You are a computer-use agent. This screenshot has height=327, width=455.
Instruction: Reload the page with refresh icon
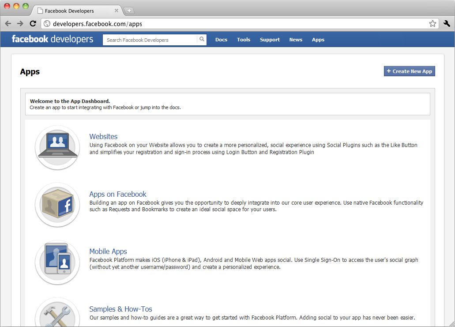[33, 24]
